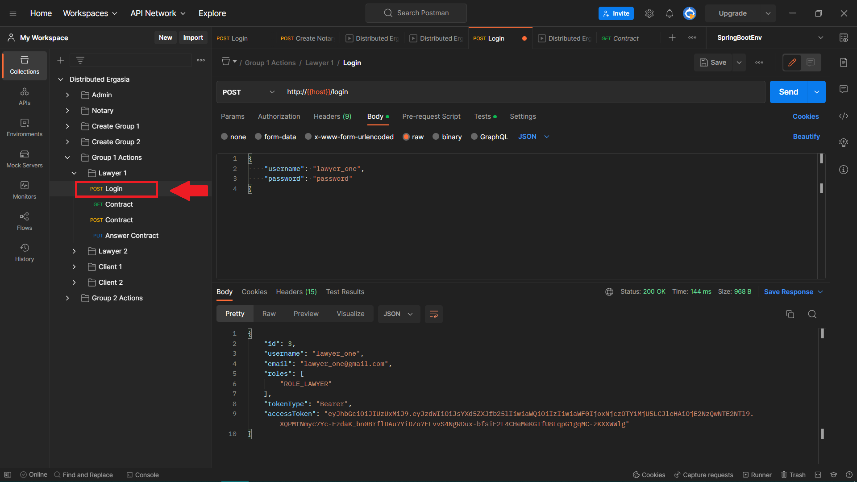Open the Workspaces menu
The image size is (857, 482).
(x=90, y=13)
